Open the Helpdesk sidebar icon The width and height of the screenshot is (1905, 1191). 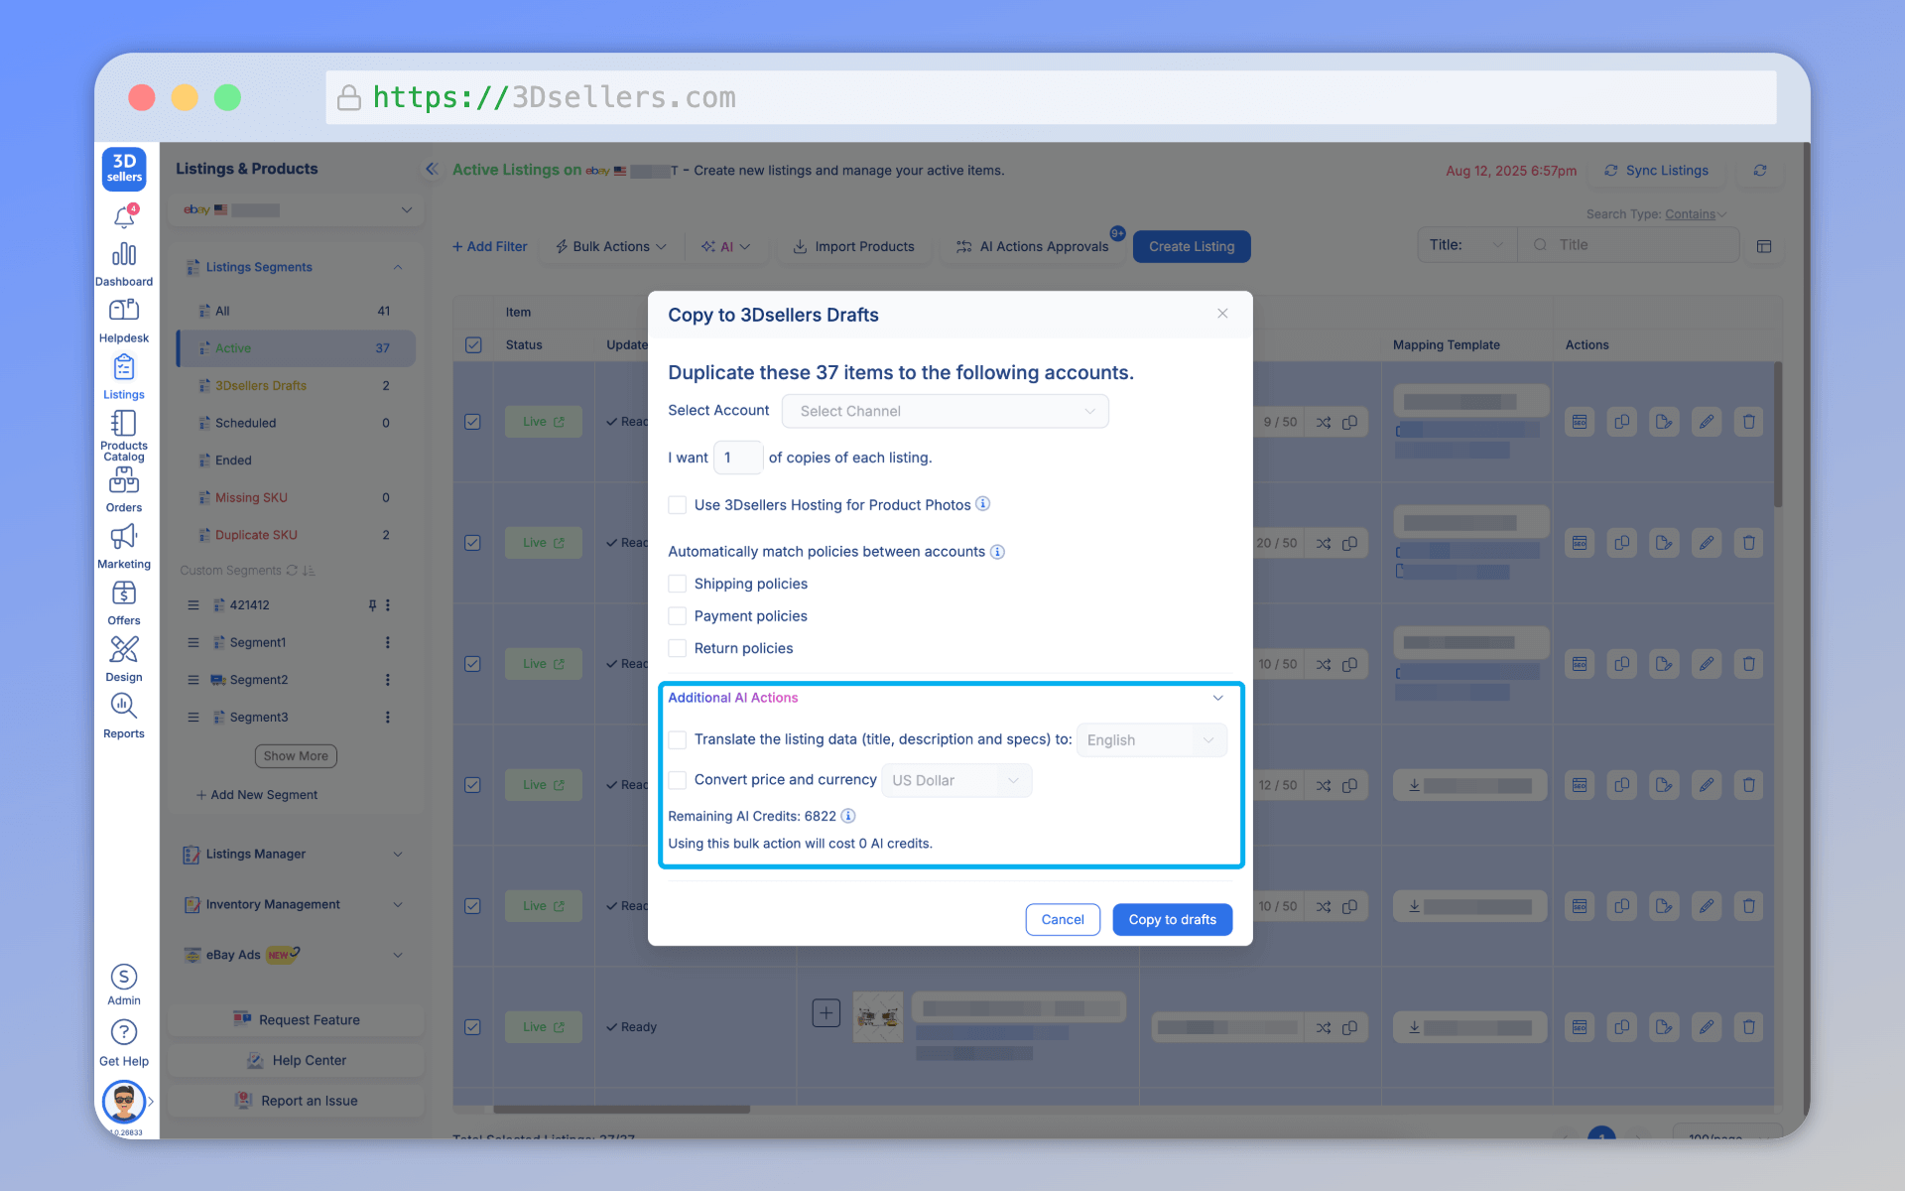[x=124, y=311]
